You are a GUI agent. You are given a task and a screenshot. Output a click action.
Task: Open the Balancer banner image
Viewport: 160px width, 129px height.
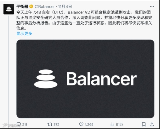click(85, 79)
